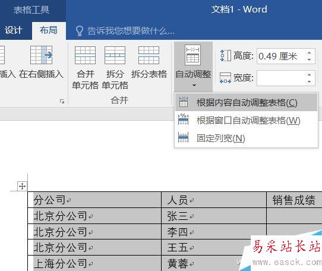Click the 销售成绩 header cell
The image size is (322, 271).
294,200
